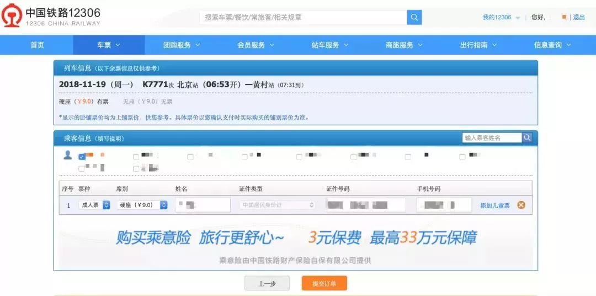The height and width of the screenshot is (296, 596).
Task: Click the 12306 China Railway logo
Action: [51, 16]
